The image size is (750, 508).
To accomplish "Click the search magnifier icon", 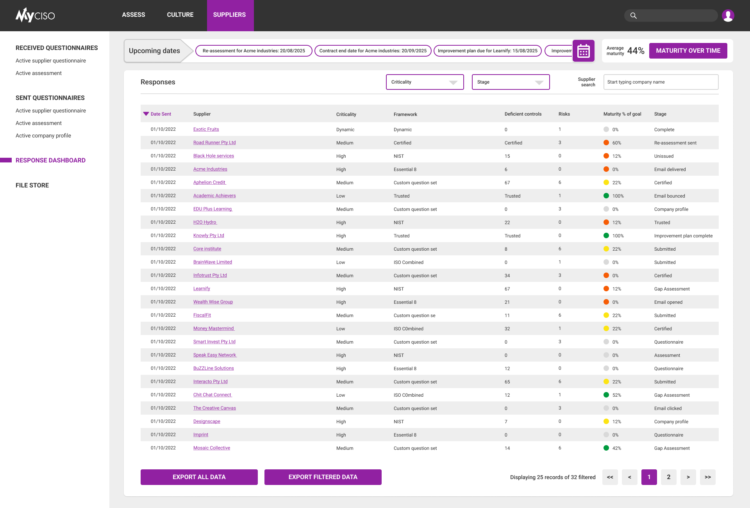I will (633, 16).
